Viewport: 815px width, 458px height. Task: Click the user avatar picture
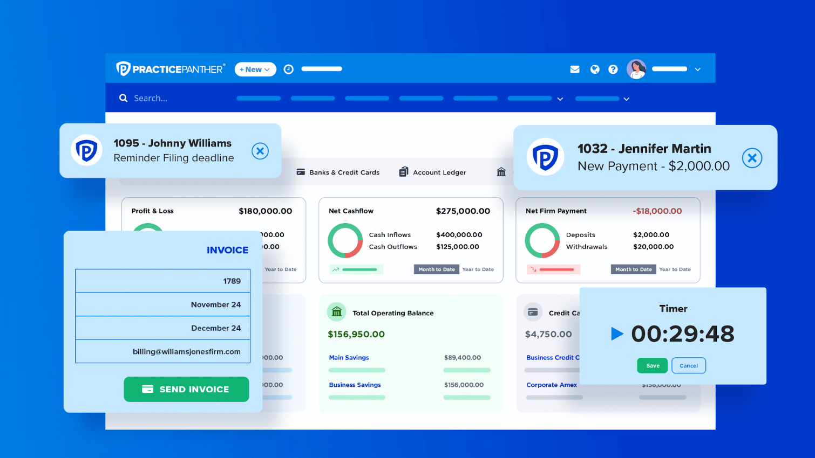[x=636, y=69]
